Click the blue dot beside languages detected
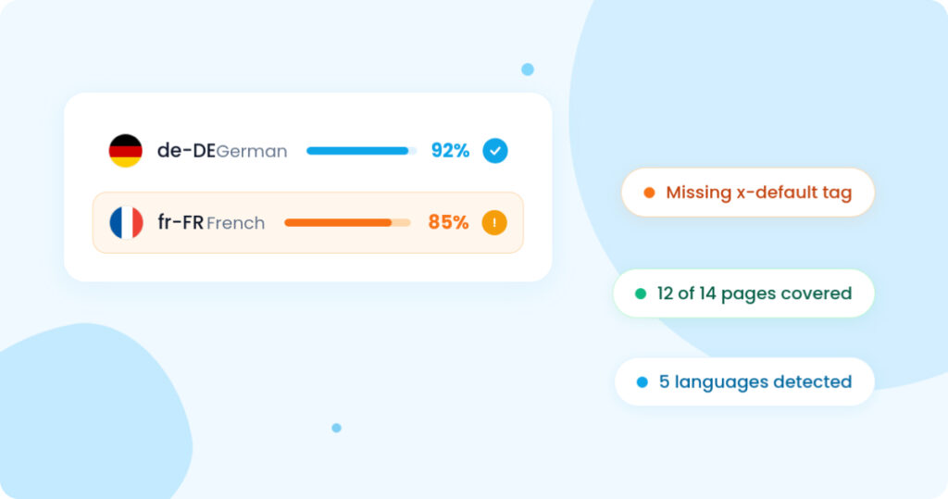 pyautogui.click(x=642, y=382)
